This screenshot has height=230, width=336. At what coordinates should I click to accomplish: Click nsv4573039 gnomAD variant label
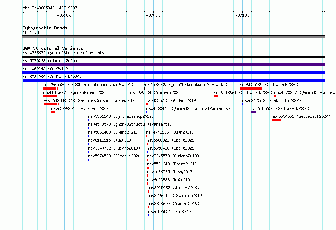click(185, 85)
